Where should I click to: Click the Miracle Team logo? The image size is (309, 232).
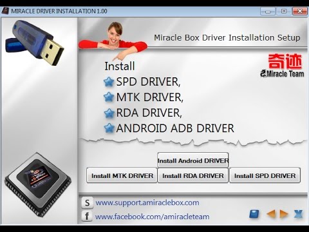pyautogui.click(x=283, y=66)
